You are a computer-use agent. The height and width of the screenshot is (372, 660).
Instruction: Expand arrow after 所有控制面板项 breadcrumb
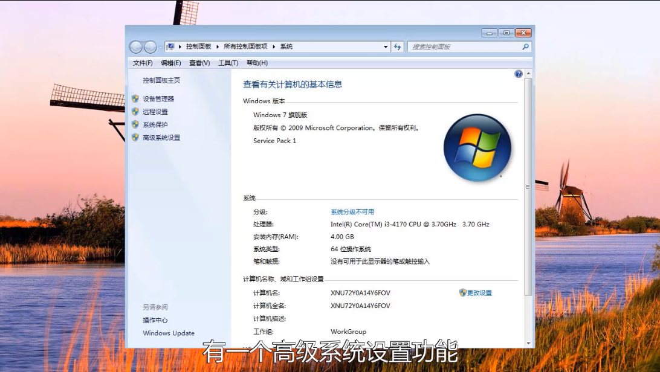pos(274,46)
